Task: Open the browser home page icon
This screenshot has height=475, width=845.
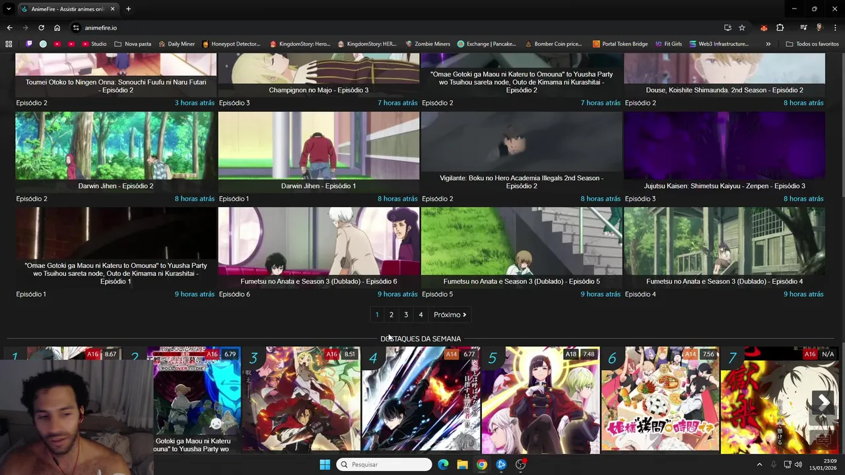Action: (57, 28)
